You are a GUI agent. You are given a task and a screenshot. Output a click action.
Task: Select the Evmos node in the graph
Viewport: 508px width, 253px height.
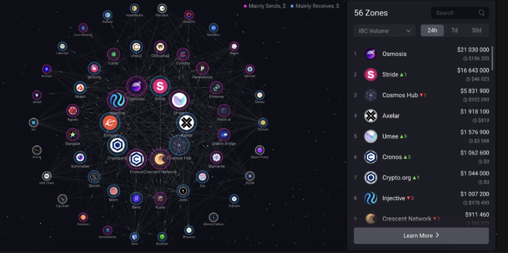point(110,123)
